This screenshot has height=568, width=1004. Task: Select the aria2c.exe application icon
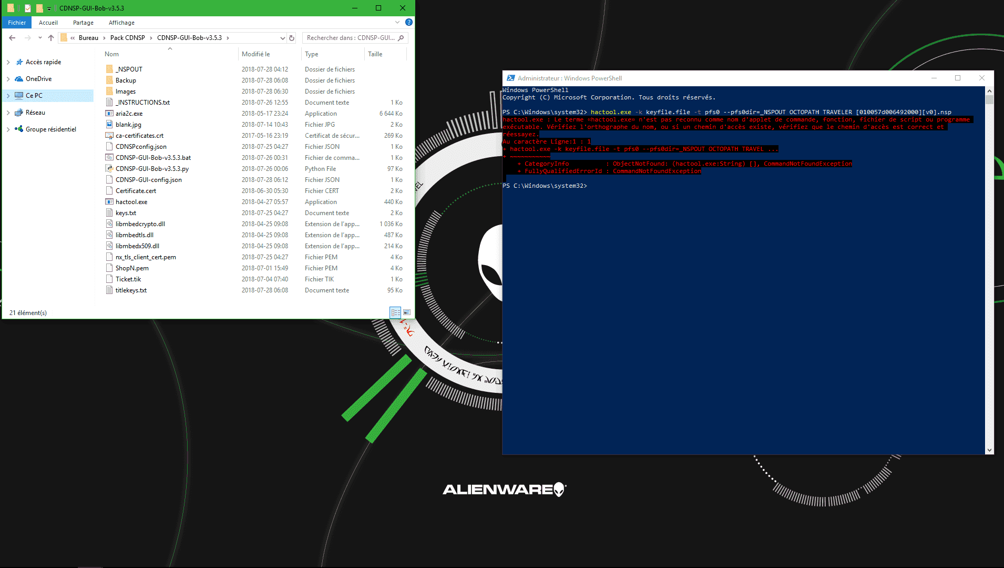point(109,113)
